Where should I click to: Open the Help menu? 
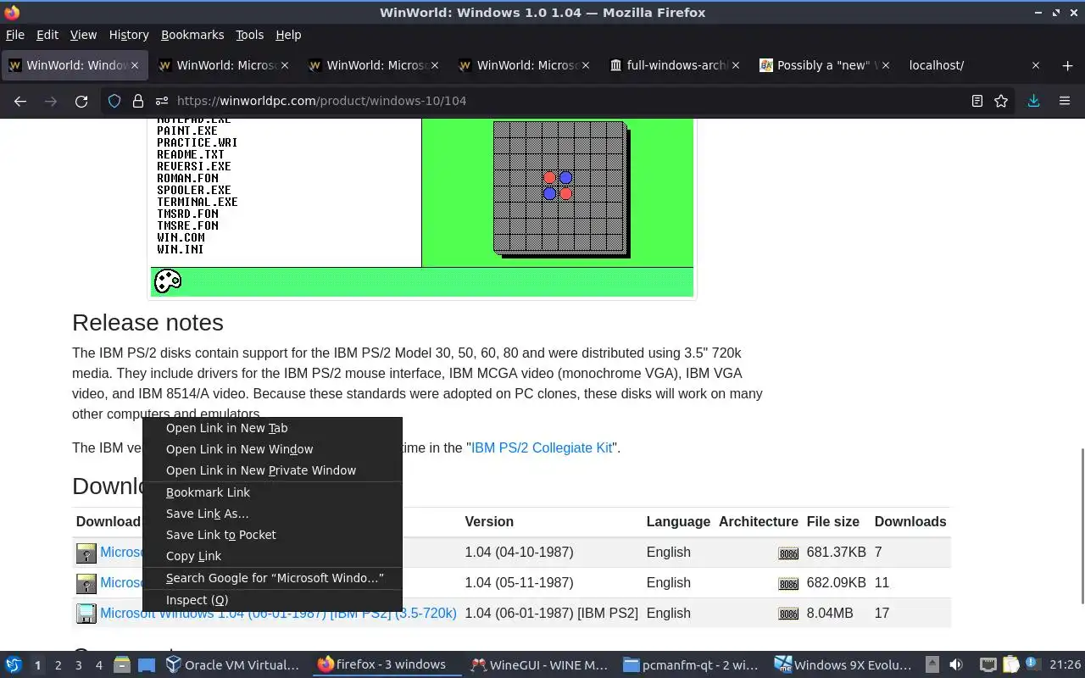(288, 35)
